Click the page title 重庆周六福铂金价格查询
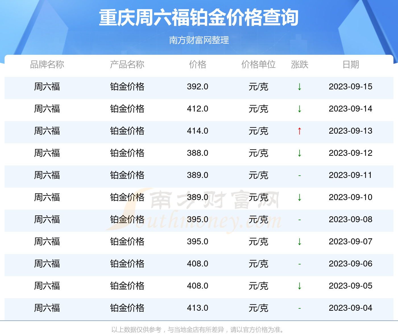 (x=199, y=18)
